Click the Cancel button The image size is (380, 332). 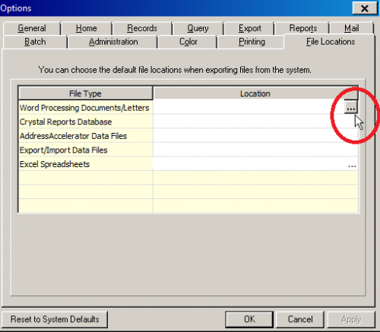(300, 319)
